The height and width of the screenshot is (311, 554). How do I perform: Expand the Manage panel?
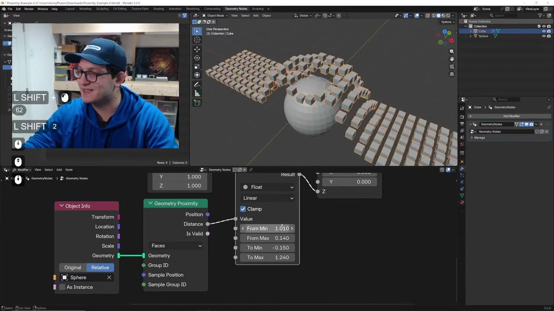coord(472,138)
